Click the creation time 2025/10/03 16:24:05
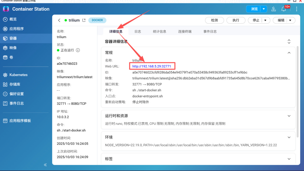304x171 pixels. 73,144
